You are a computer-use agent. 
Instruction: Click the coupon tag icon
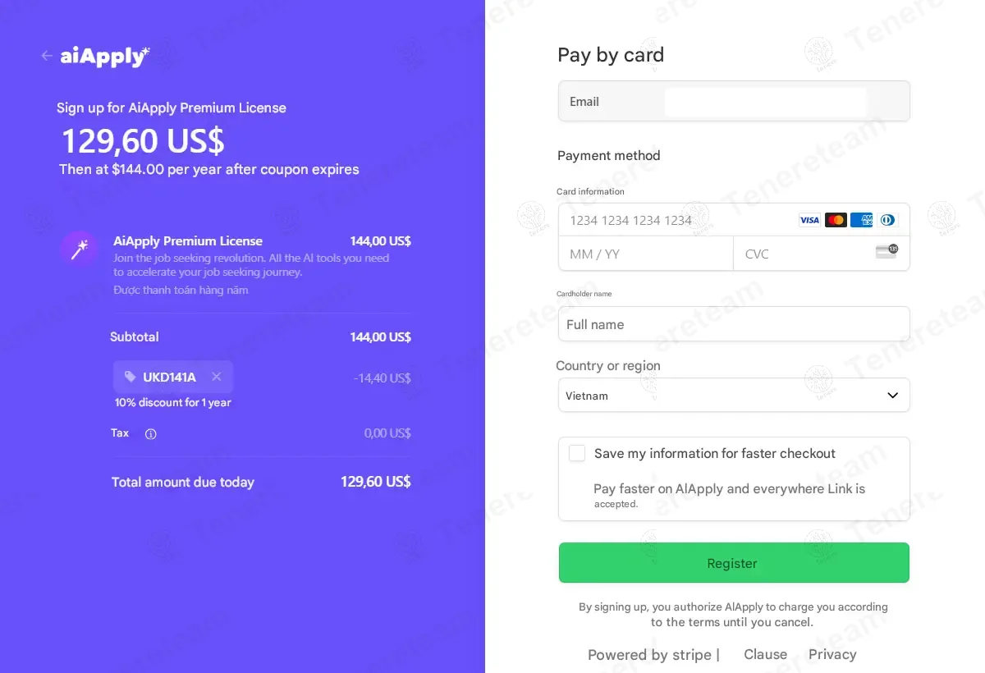(130, 377)
